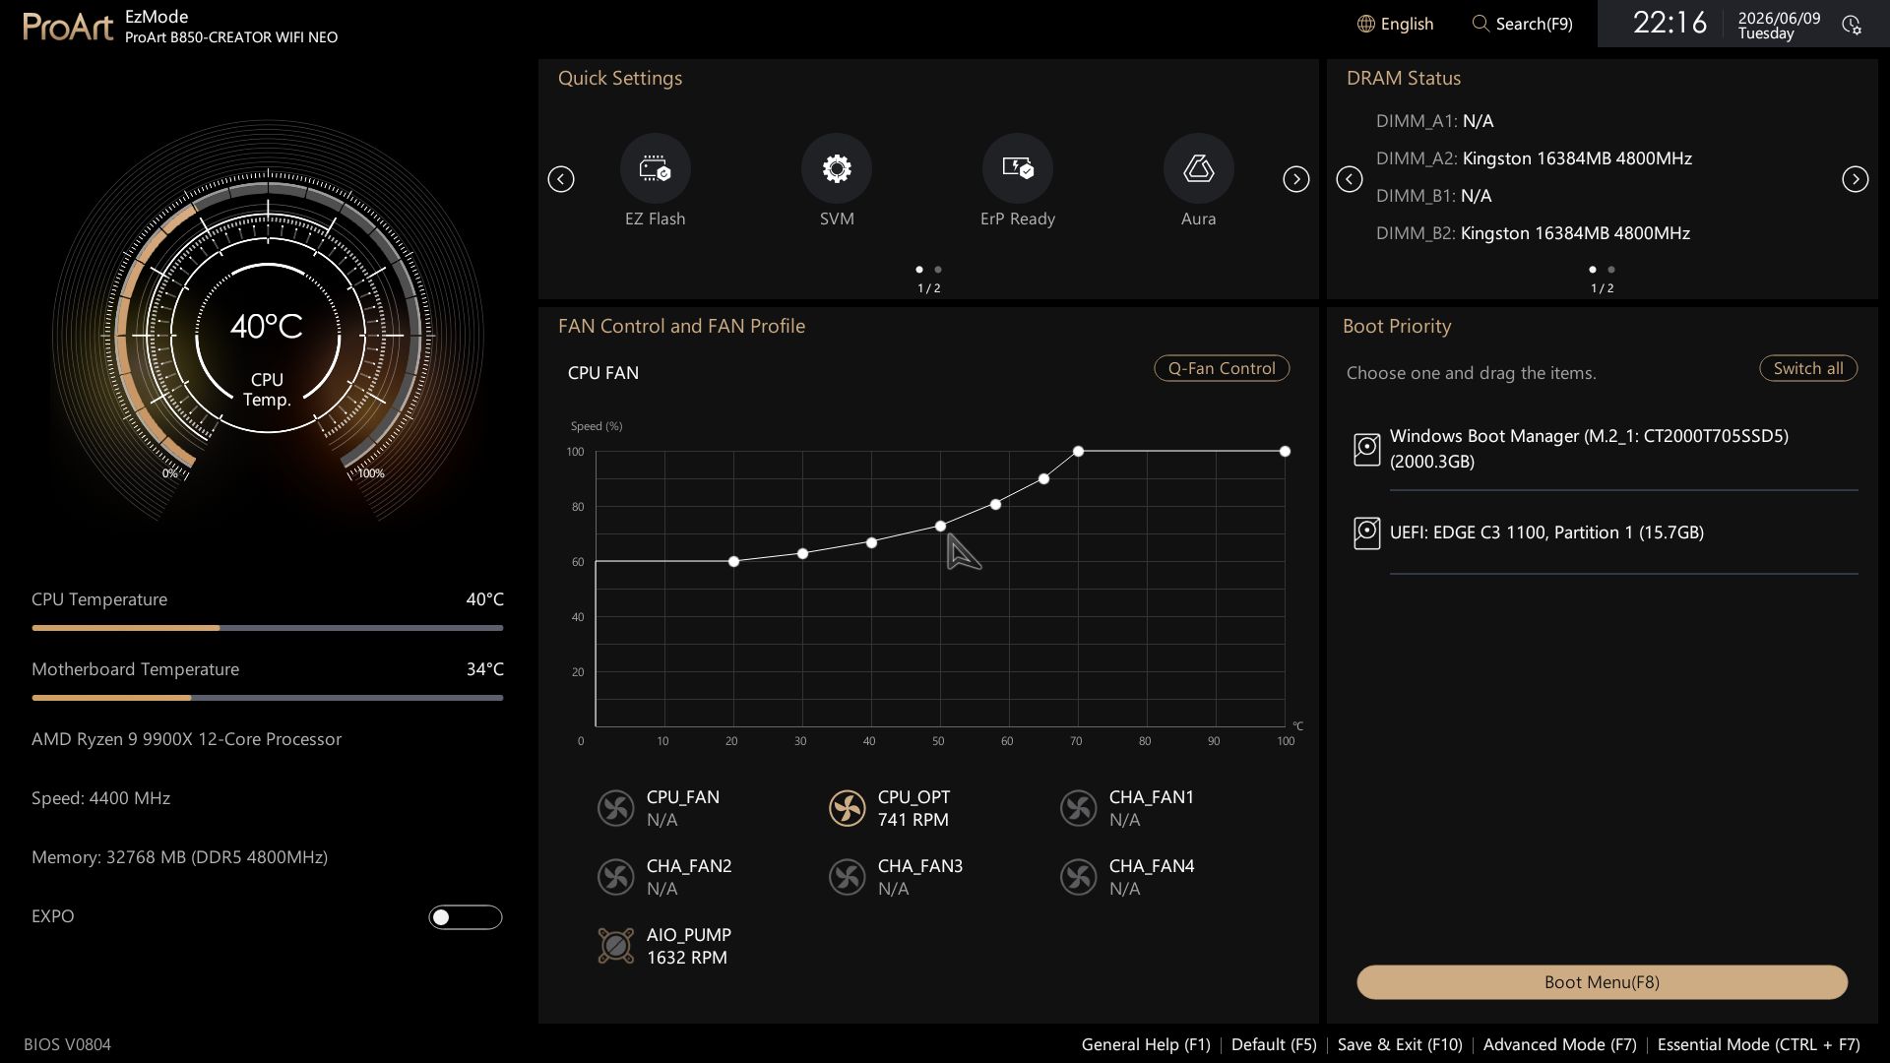The width and height of the screenshot is (1890, 1063).
Task: Select the CHA_FAN3 fan icon
Action: pos(848,877)
